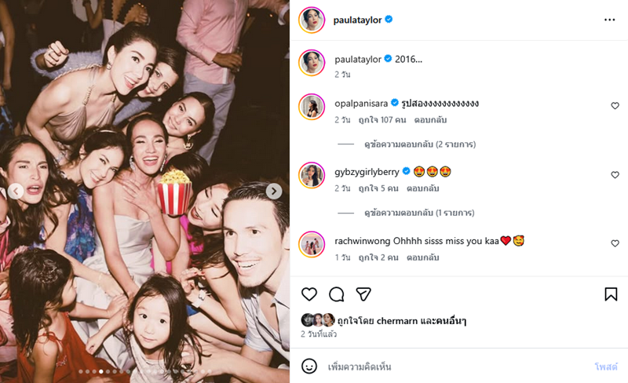Expand replies under opalpanisara's comment
The width and height of the screenshot is (628, 383).
click(419, 144)
